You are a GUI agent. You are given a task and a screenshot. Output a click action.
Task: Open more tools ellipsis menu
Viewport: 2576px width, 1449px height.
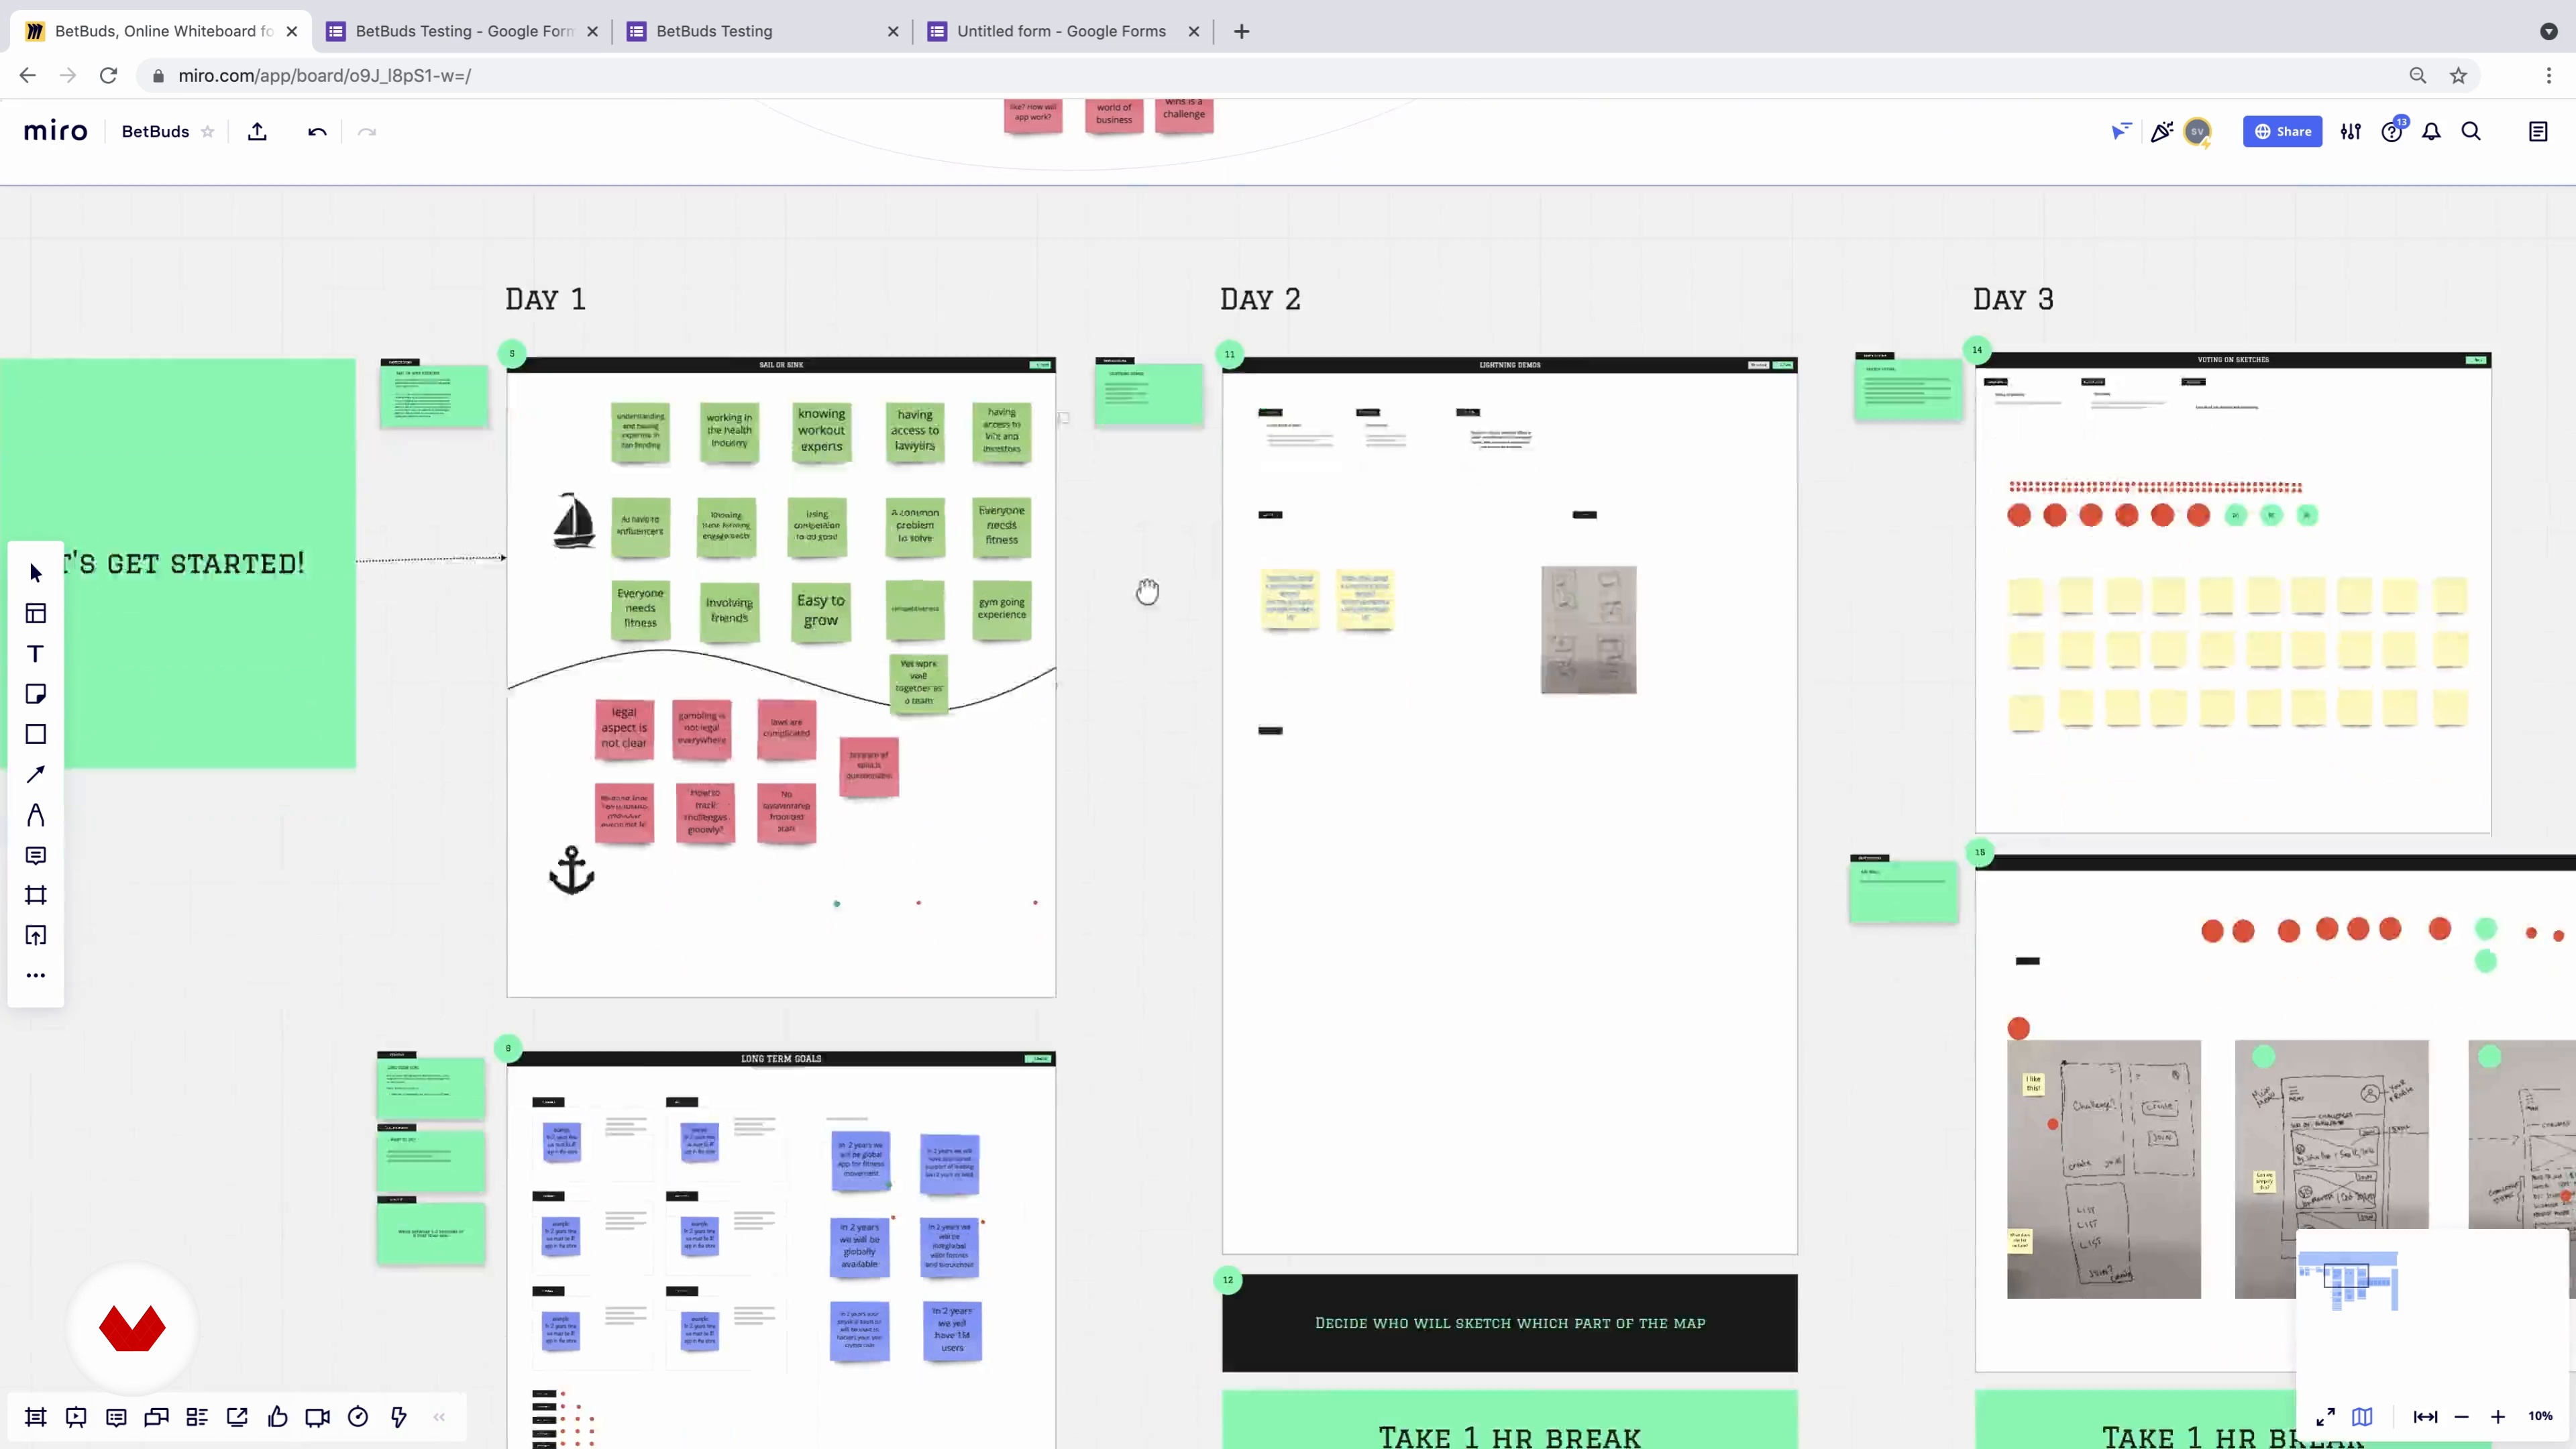36,975
